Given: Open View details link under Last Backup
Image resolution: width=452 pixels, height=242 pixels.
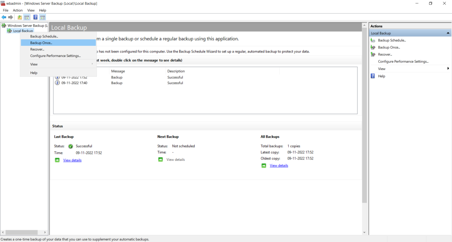Looking at the screenshot, I should [72, 160].
